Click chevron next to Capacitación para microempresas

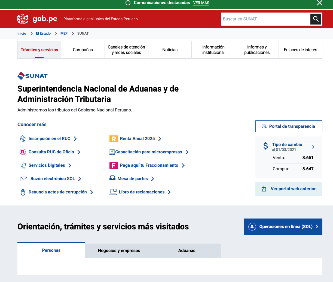[187, 152]
